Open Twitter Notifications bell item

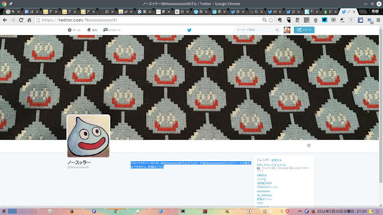coord(92,30)
